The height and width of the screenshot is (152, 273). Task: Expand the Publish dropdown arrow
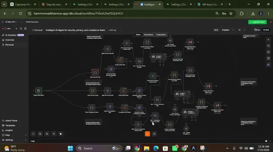coord(233,30)
